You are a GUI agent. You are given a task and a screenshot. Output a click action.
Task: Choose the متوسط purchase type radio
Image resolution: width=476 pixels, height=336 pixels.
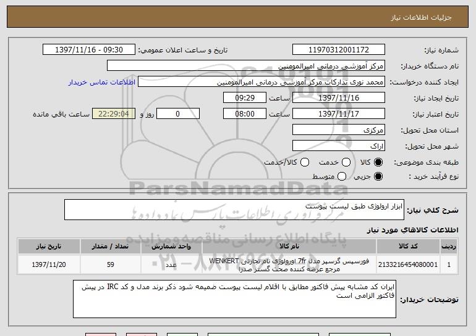click(x=342, y=176)
